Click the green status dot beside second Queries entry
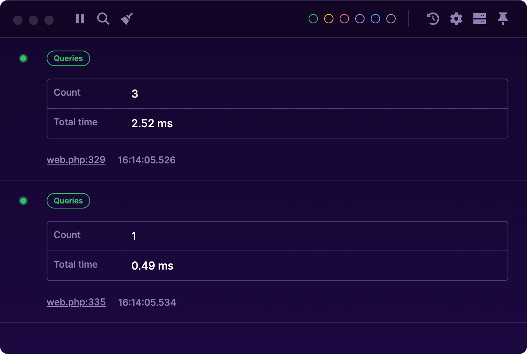The width and height of the screenshot is (527, 354). click(23, 200)
